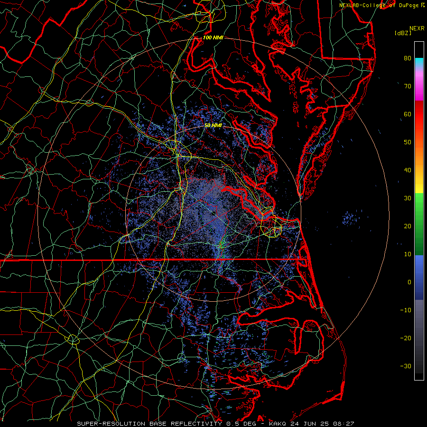This screenshot has width=427, height=427.
Task: Click the NEXR label above the scale
Action: (x=417, y=28)
